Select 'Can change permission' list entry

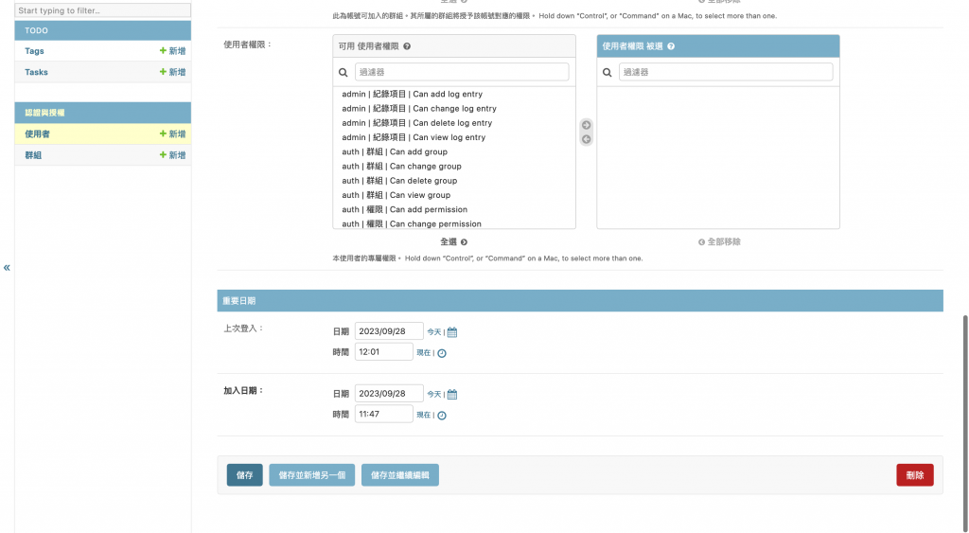point(454,223)
